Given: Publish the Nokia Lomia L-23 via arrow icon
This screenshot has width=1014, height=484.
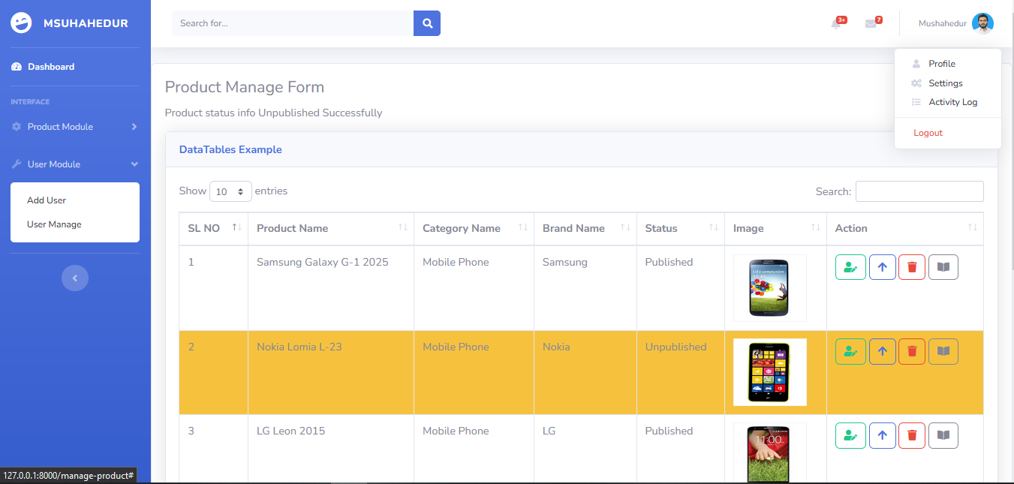Looking at the screenshot, I should 882,350.
